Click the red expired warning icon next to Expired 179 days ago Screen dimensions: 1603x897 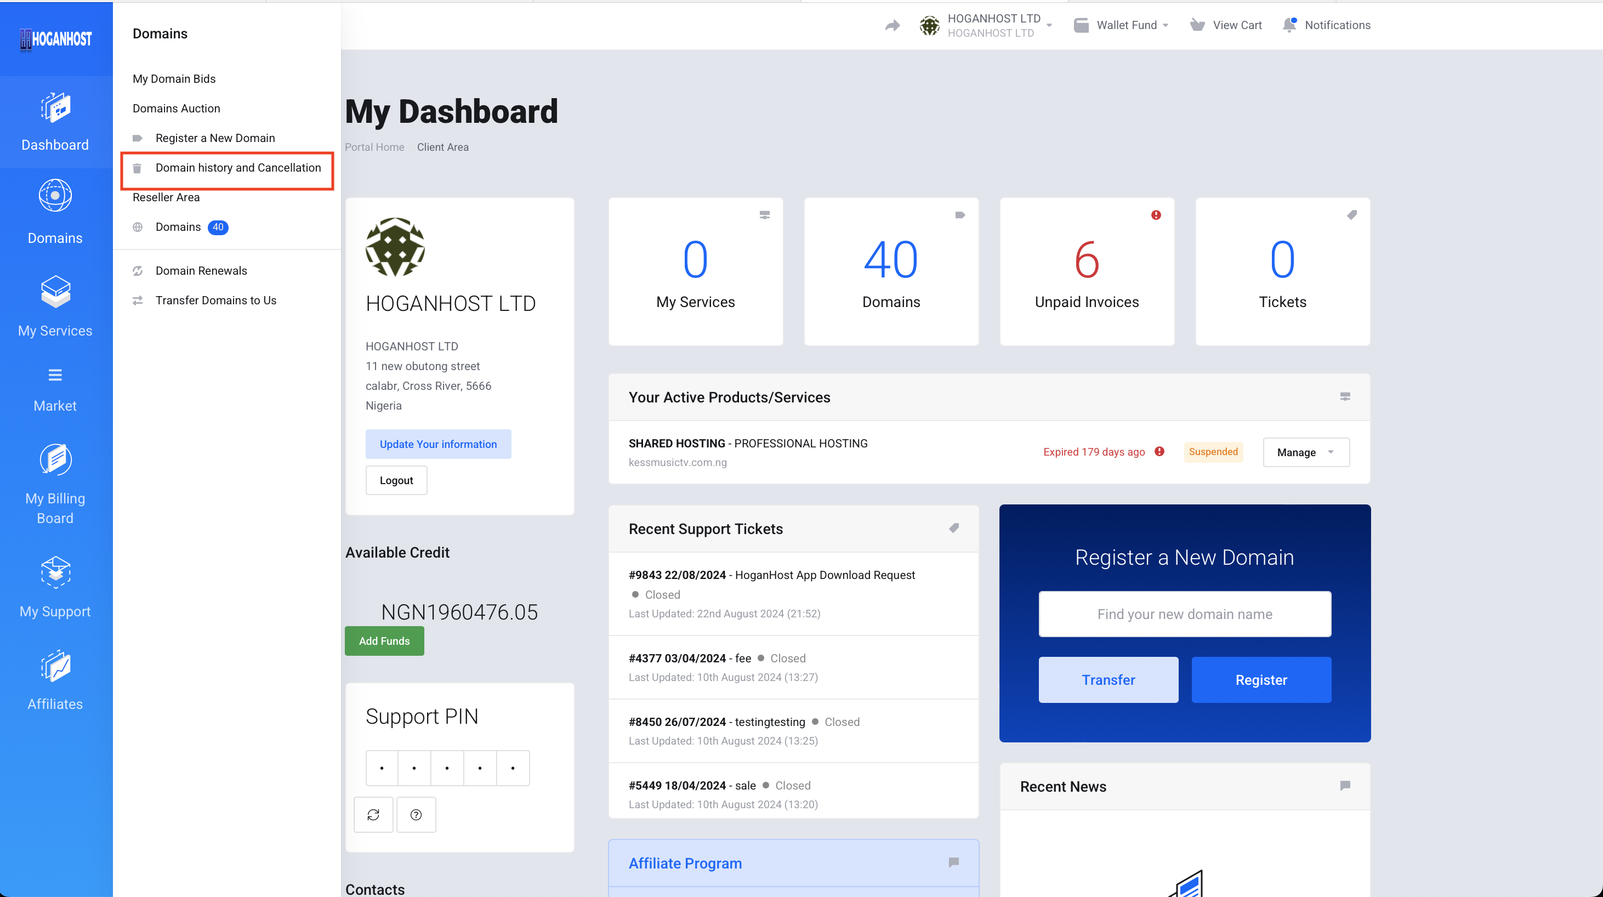click(x=1159, y=451)
